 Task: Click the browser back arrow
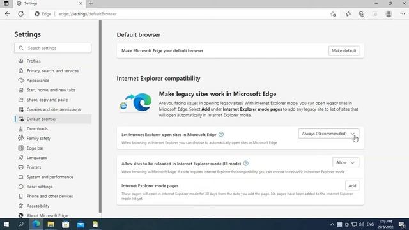7,14
